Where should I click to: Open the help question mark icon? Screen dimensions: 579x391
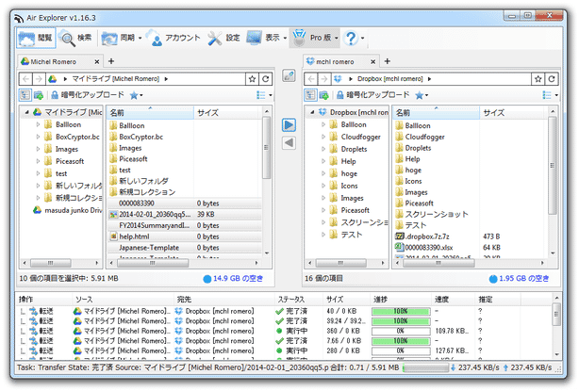tap(351, 38)
